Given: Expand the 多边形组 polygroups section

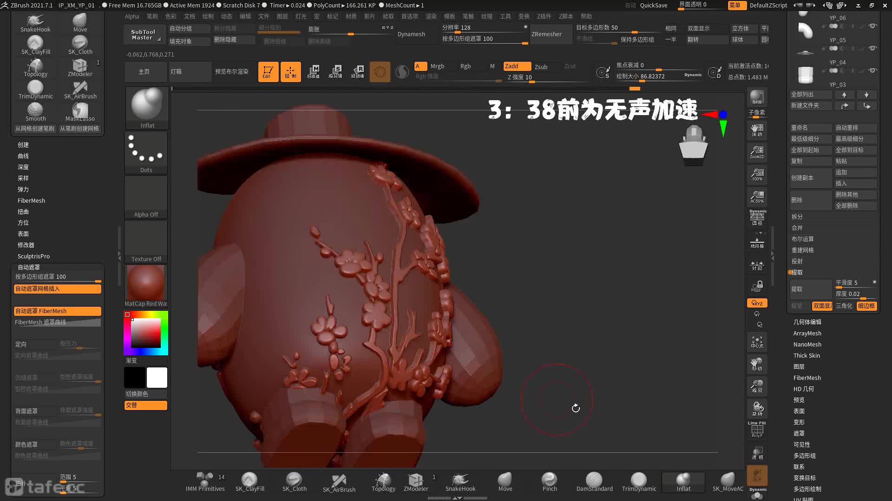Looking at the screenshot, I should 804,456.
